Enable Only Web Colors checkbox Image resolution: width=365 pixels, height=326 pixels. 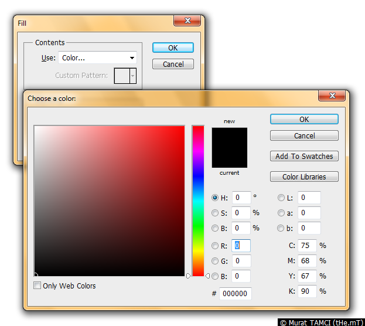pyautogui.click(x=37, y=286)
